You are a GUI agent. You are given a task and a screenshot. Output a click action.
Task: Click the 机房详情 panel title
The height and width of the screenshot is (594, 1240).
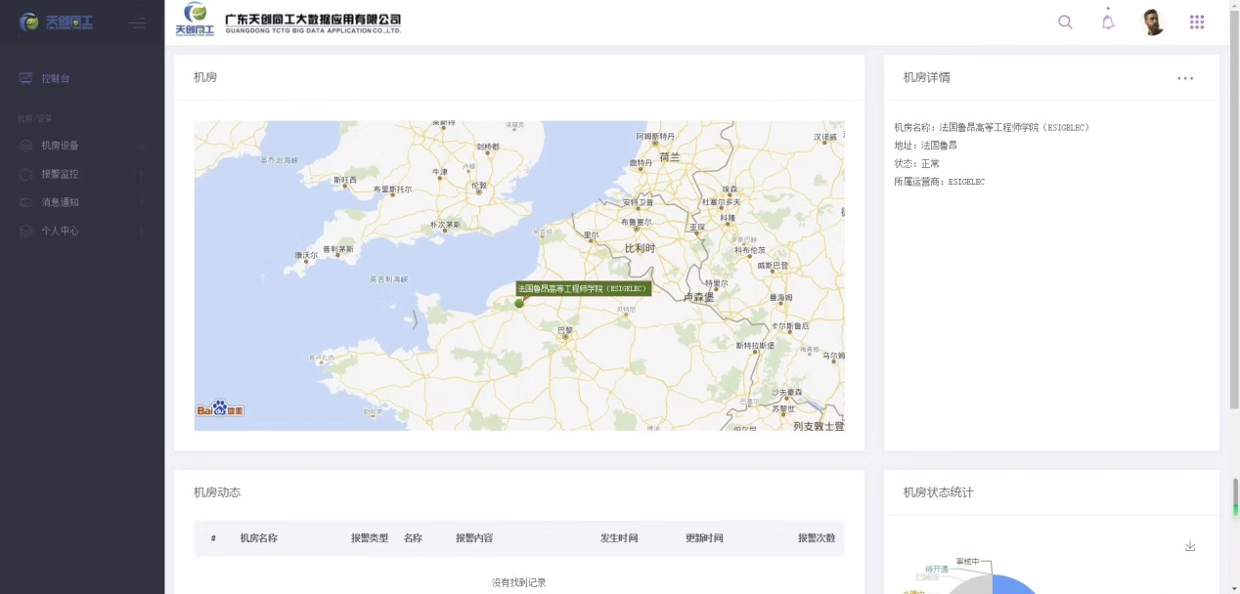click(x=926, y=77)
